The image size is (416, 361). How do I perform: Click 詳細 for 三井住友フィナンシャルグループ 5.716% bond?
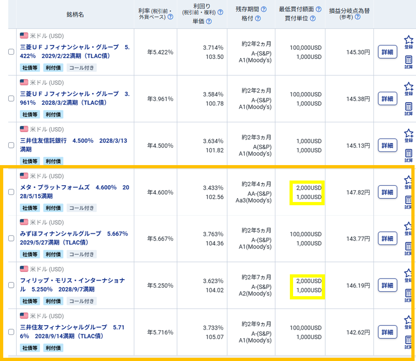click(x=387, y=332)
